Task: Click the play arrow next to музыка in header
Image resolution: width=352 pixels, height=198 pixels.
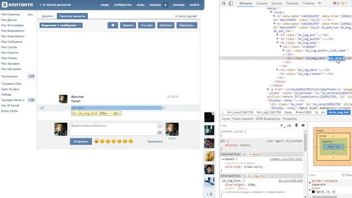Action: coord(166,5)
